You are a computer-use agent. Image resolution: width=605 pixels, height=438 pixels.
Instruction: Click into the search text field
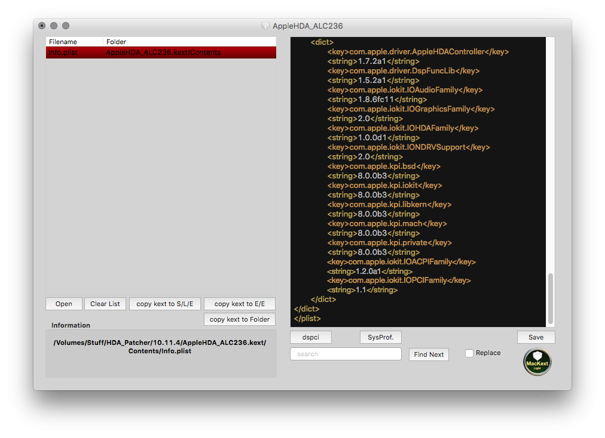(346, 354)
